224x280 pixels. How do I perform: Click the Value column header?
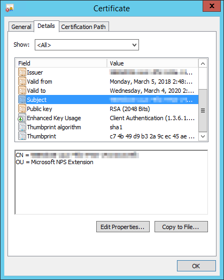click(152, 63)
